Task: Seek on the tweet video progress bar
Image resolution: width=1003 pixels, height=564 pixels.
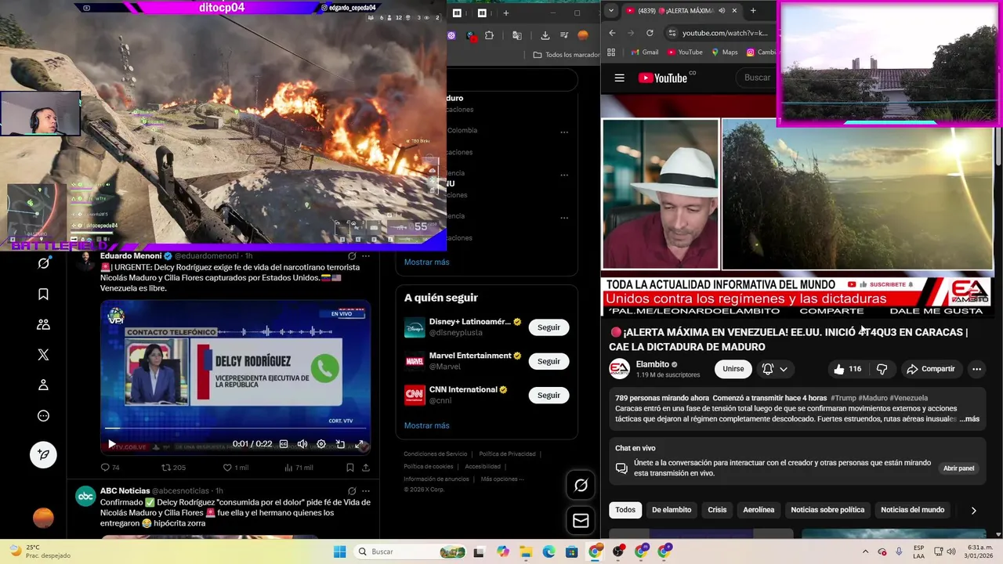Action: click(x=235, y=428)
